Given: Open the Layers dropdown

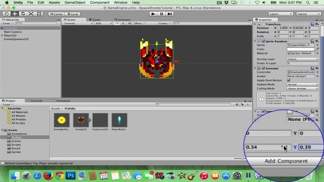Looking at the screenshot, I should coord(280,14).
